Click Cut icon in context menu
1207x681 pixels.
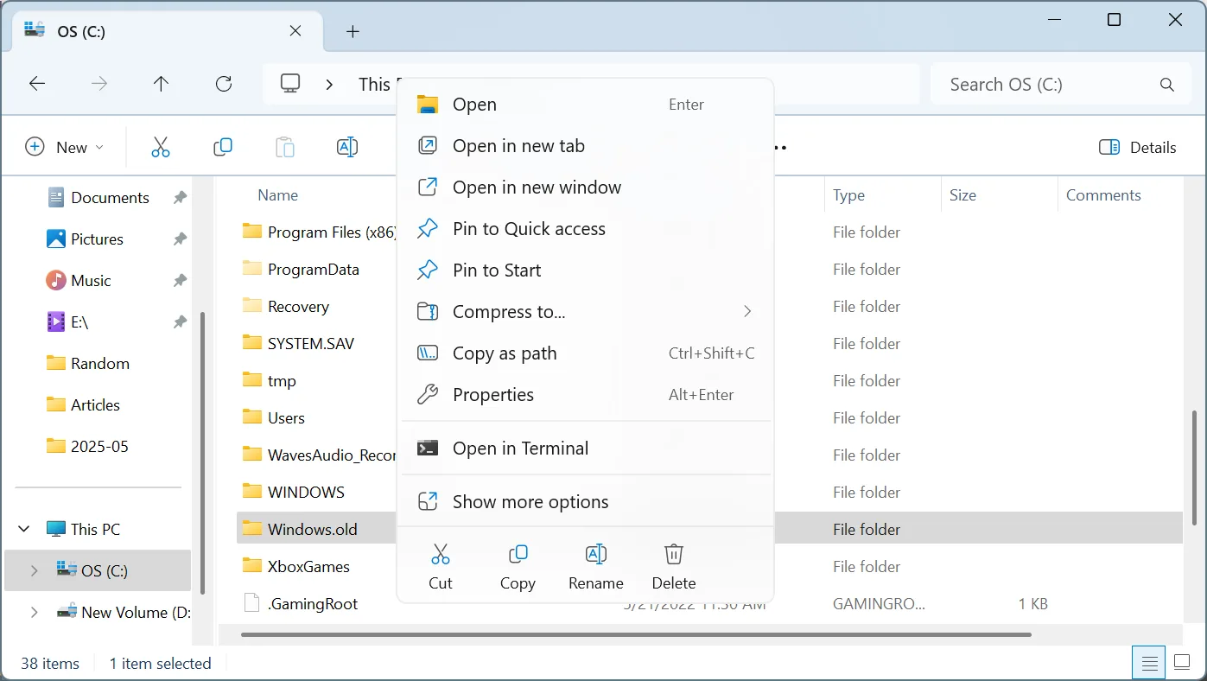click(441, 554)
